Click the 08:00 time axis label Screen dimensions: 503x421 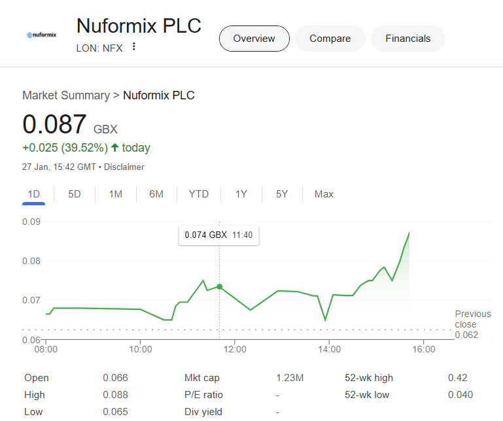coord(46,349)
